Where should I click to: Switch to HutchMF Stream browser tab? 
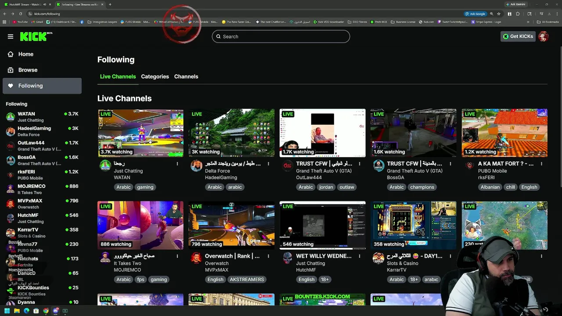[27, 4]
